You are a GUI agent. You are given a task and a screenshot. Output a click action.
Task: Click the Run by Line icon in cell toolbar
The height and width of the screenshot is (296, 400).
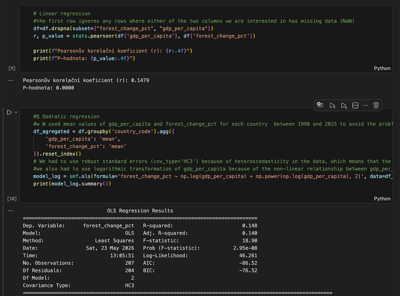(x=320, y=105)
